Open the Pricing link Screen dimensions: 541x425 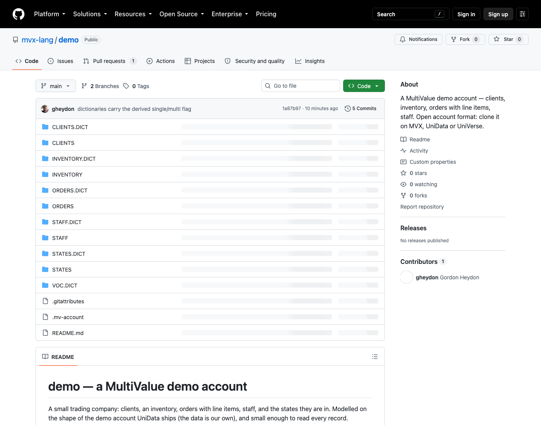coord(266,14)
